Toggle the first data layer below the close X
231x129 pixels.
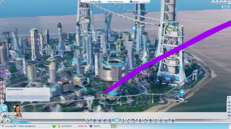pos(229,102)
